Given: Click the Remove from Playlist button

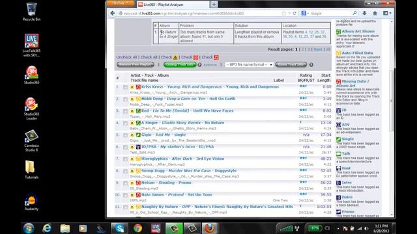Looking at the screenshot, I should 136,65.
